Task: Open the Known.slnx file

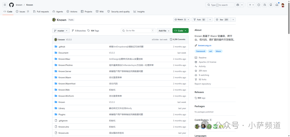Action: (64, 127)
